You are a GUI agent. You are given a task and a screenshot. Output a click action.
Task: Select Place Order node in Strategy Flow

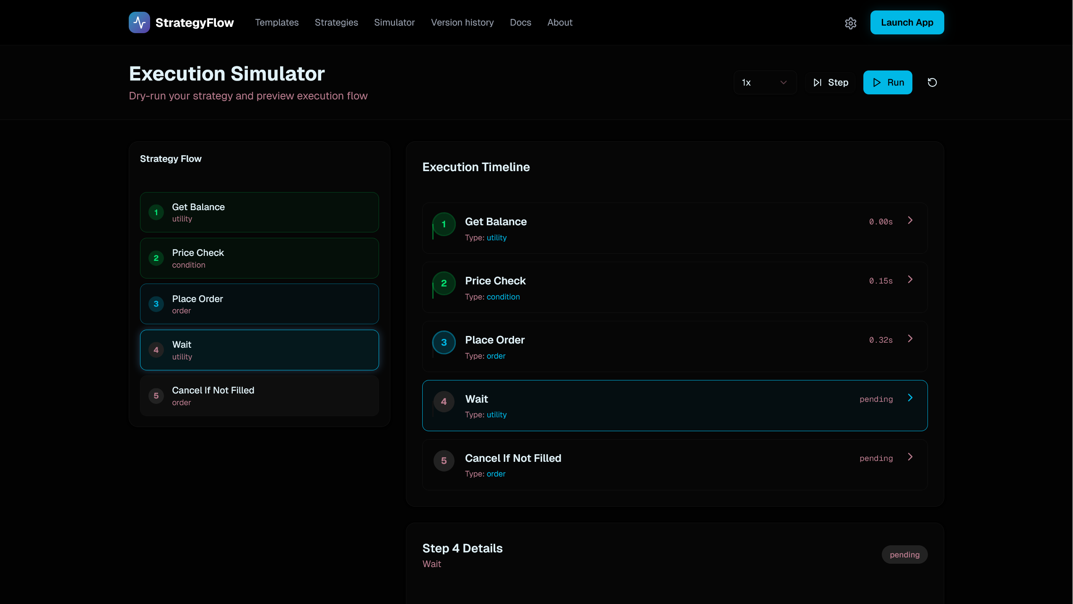point(259,304)
